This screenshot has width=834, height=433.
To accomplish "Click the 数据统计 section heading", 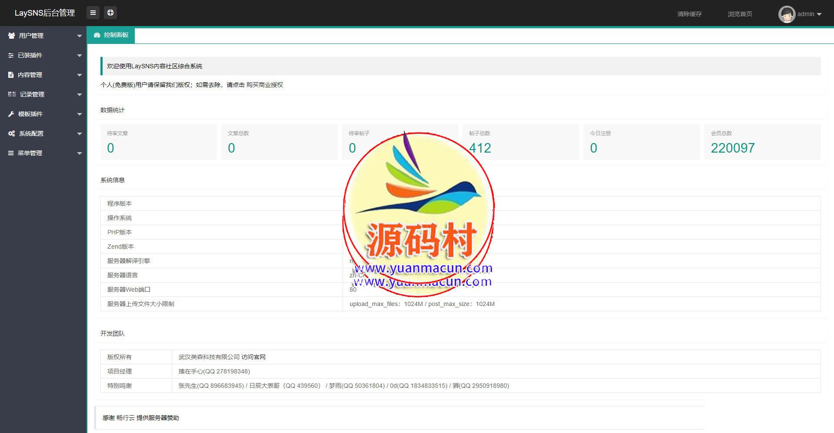I will pos(113,110).
